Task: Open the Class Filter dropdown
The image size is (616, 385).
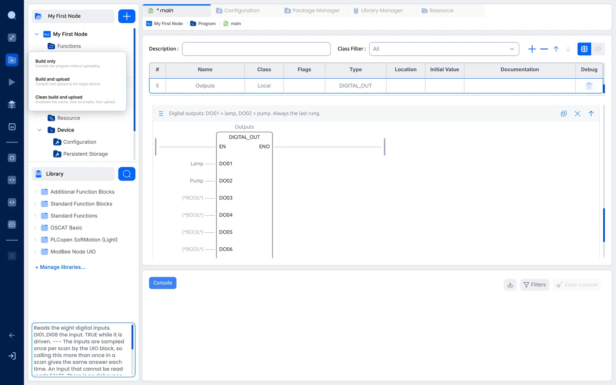Action: click(x=444, y=49)
